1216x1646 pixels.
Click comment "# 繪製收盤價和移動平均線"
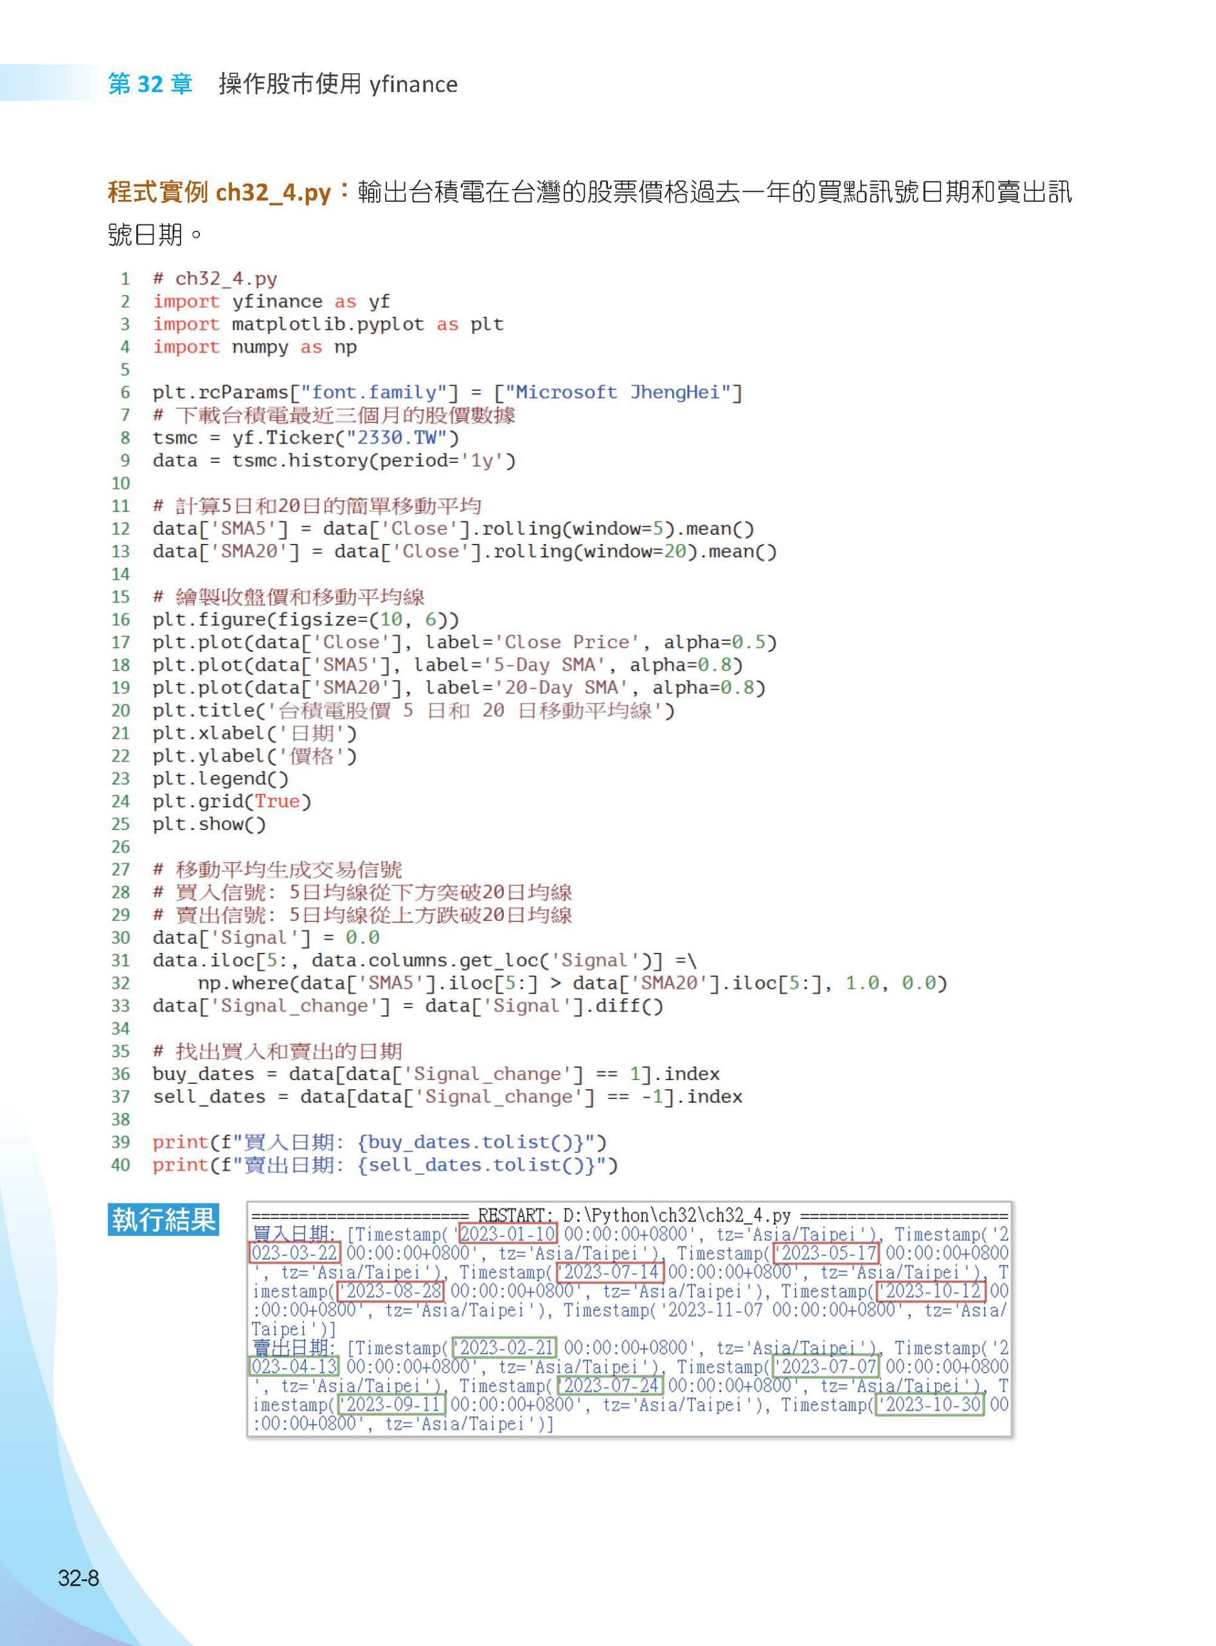click(289, 597)
